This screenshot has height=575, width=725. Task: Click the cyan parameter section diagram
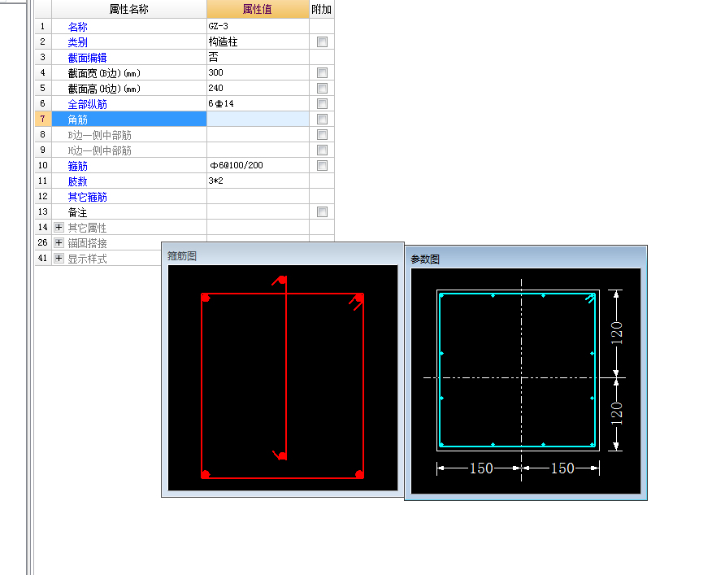click(526, 381)
